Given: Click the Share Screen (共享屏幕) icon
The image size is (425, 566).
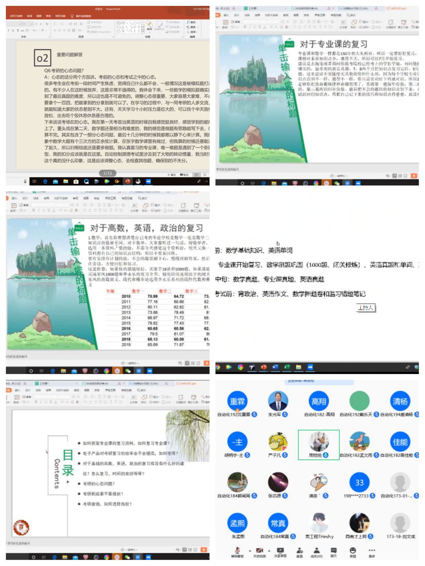Looking at the screenshot, I should pos(280,551).
